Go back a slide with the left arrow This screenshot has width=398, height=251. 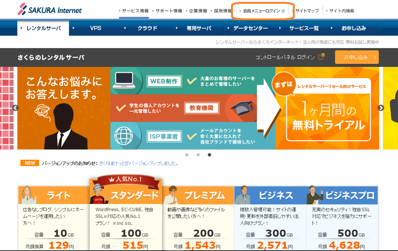[15, 108]
